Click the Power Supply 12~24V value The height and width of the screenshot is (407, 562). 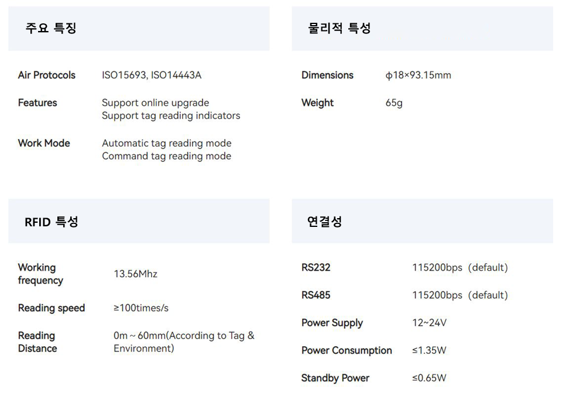[x=429, y=323]
